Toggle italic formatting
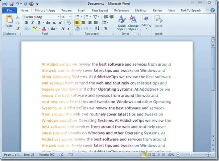This screenshot has width=219, height=161. point(32,23)
